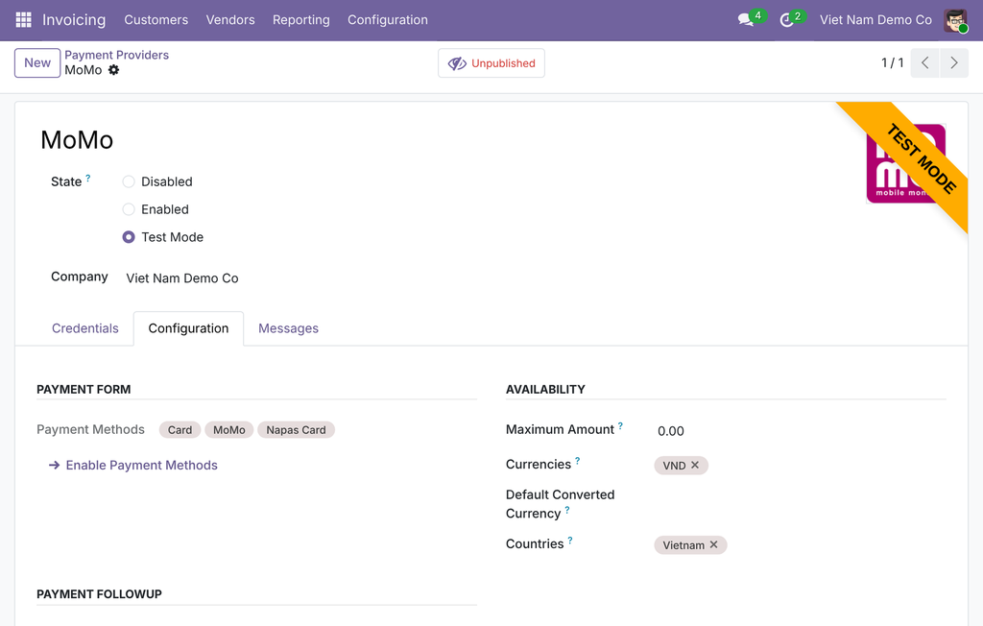
Task: Select the Enabled state radio button
Action: [129, 209]
